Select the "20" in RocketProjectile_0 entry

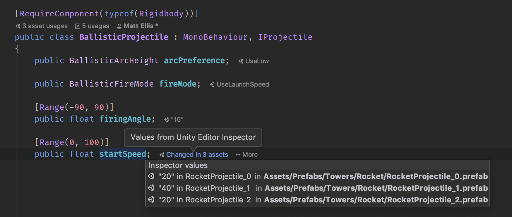tap(317, 176)
